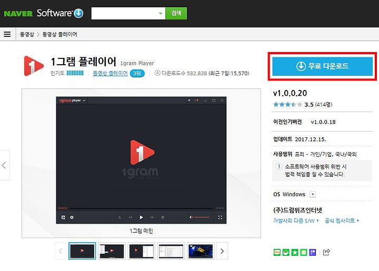Open the player settings gear
The image size is (379, 271).
point(72,217)
